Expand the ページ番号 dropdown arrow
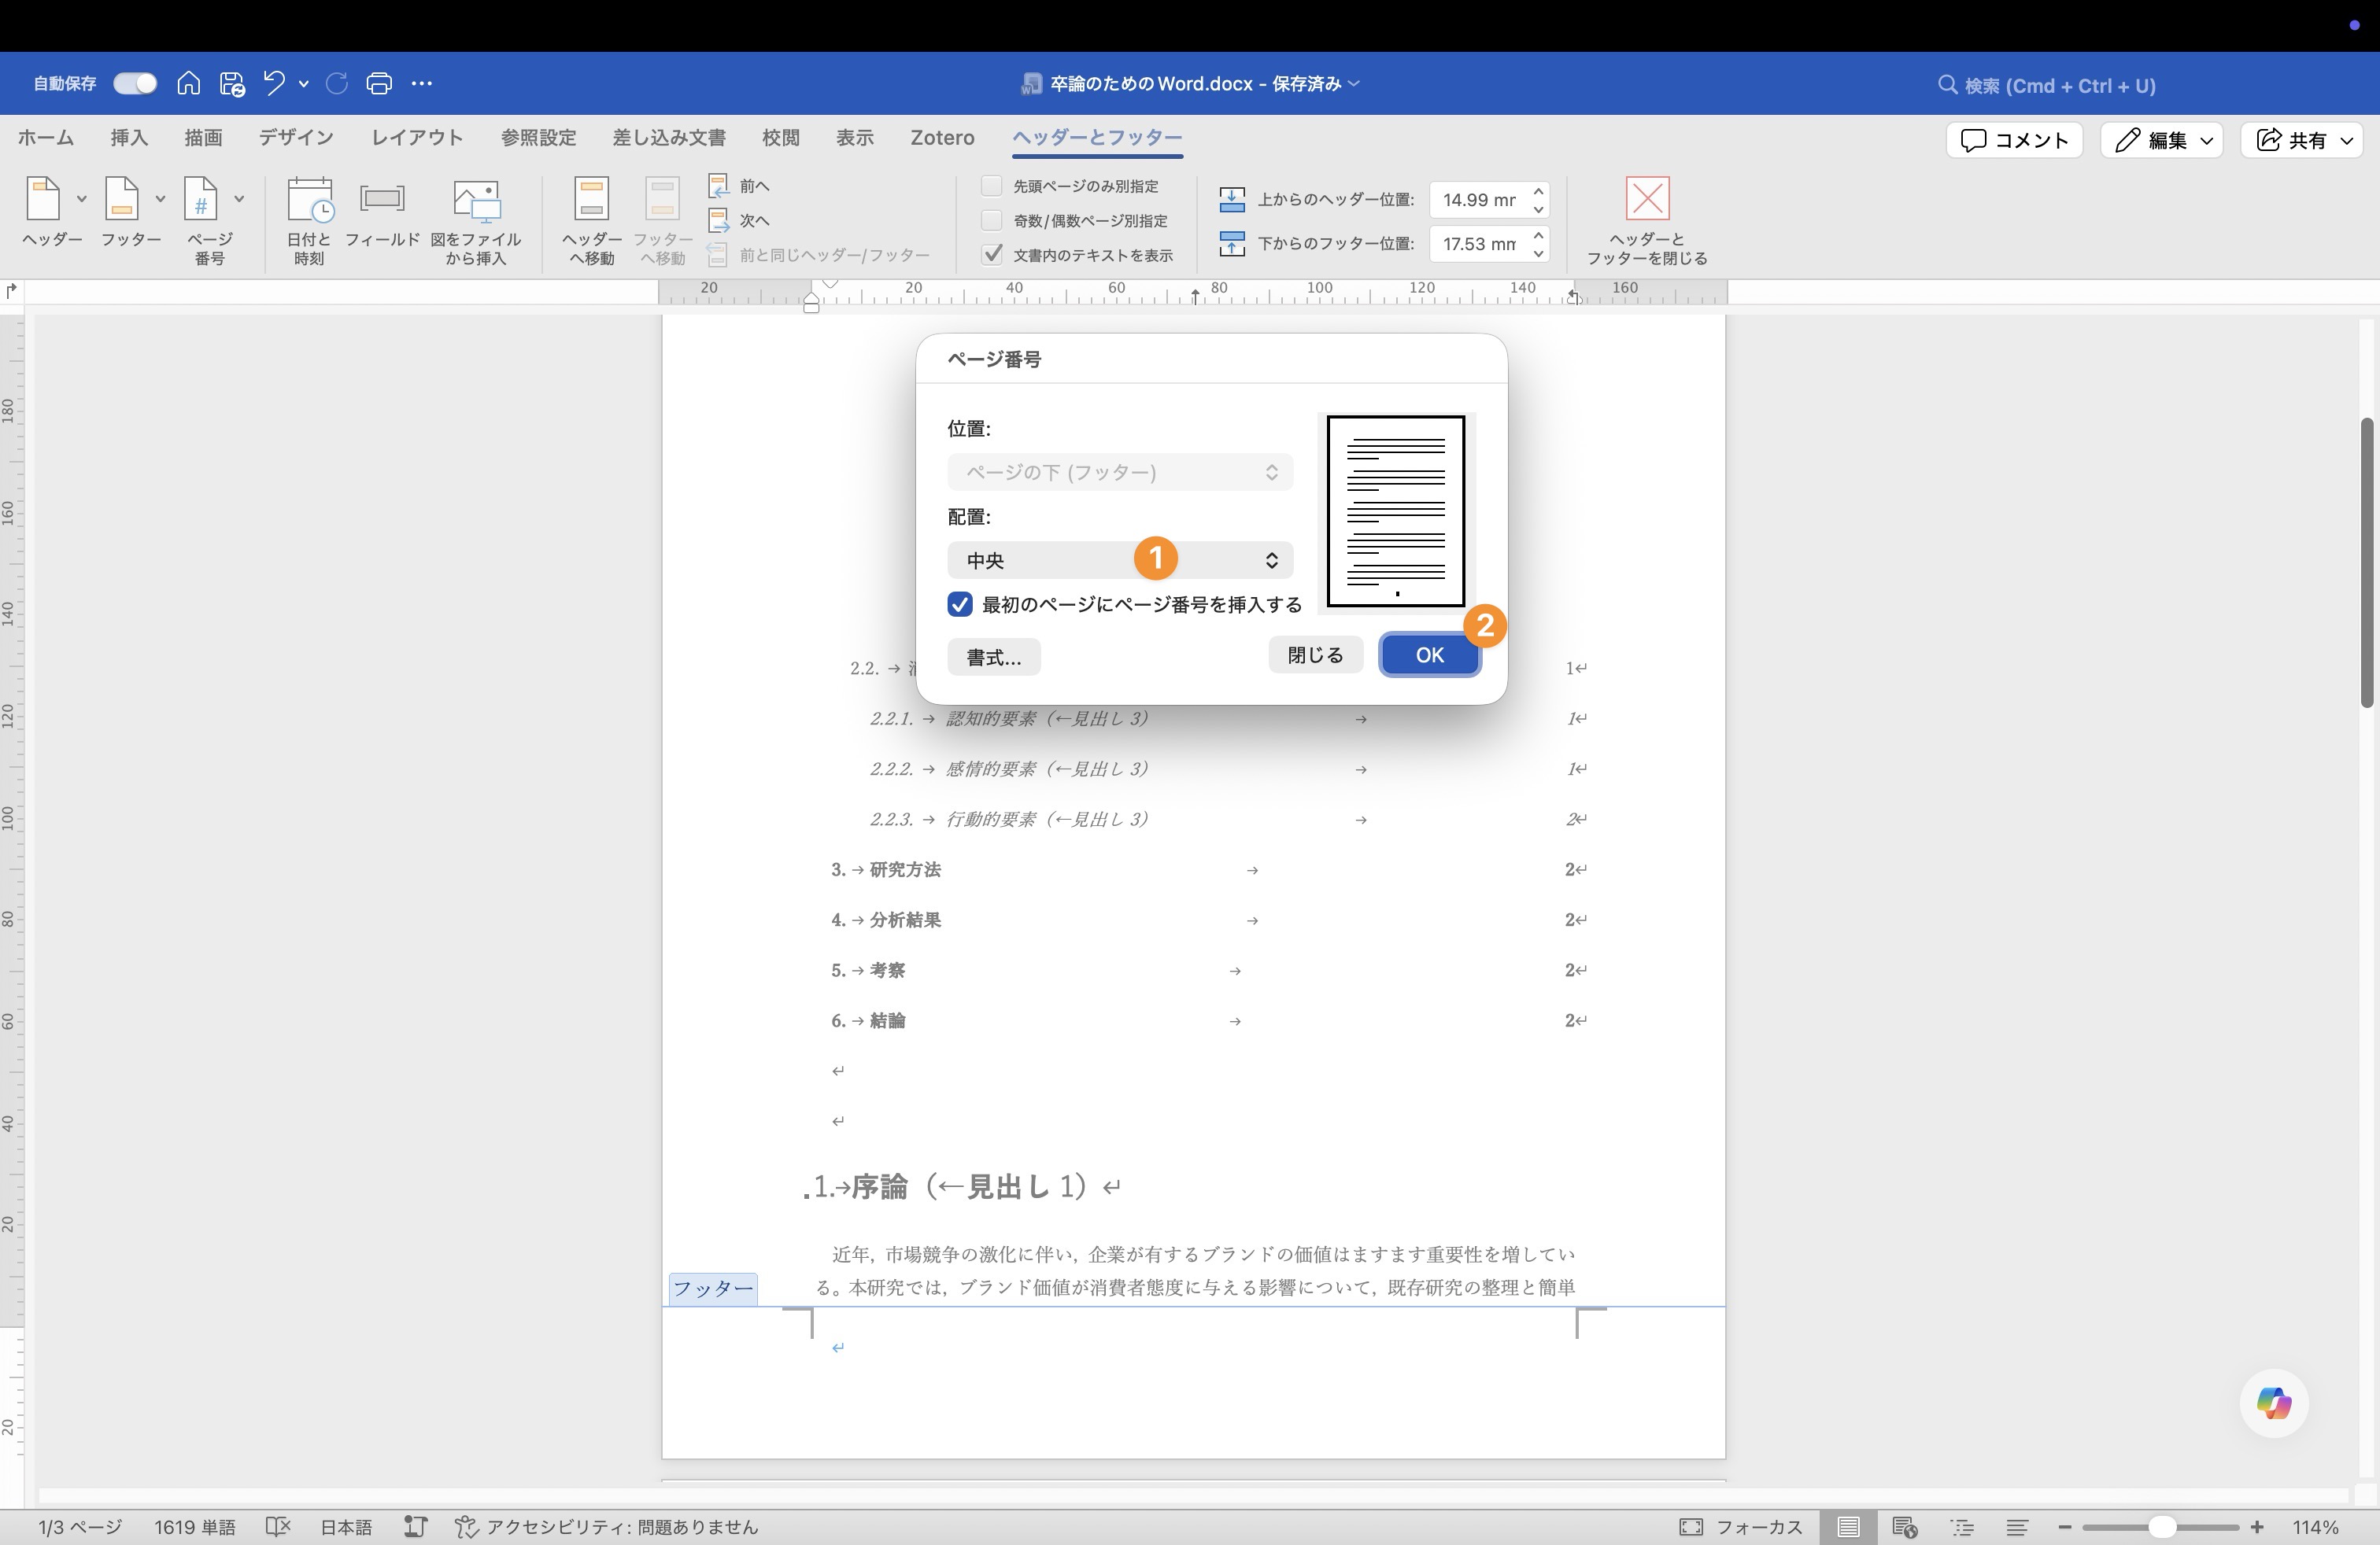The height and width of the screenshot is (1545, 2380). pos(238,198)
